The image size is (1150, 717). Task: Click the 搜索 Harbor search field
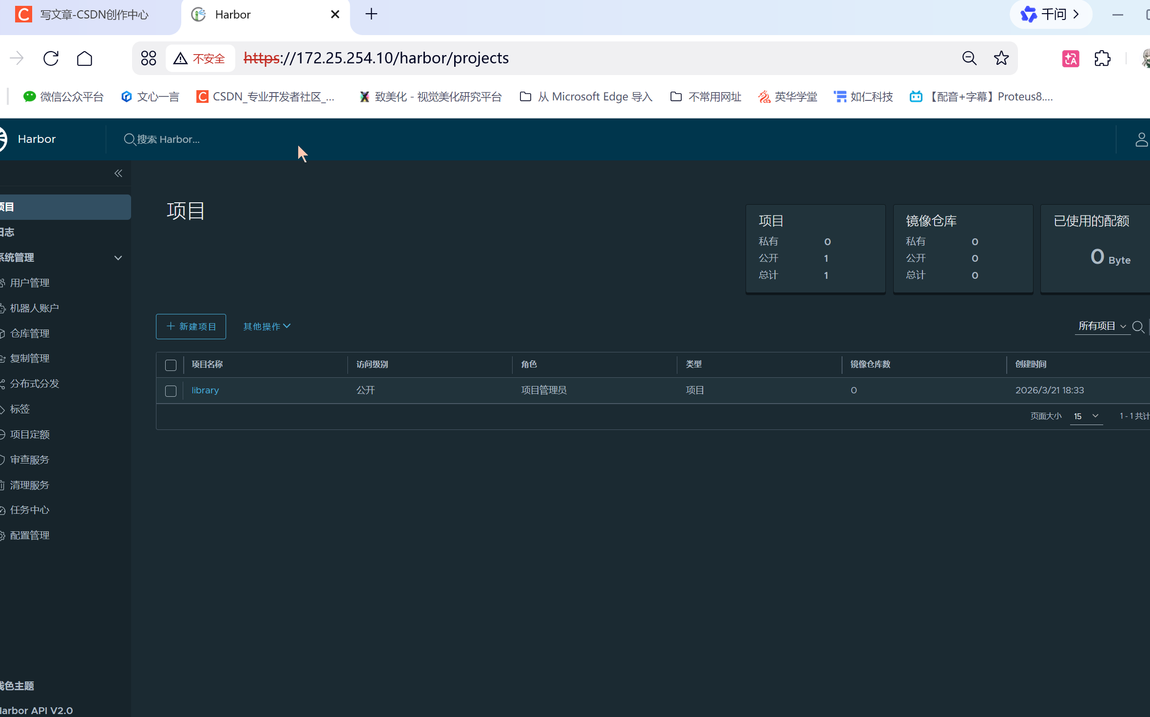click(x=168, y=139)
